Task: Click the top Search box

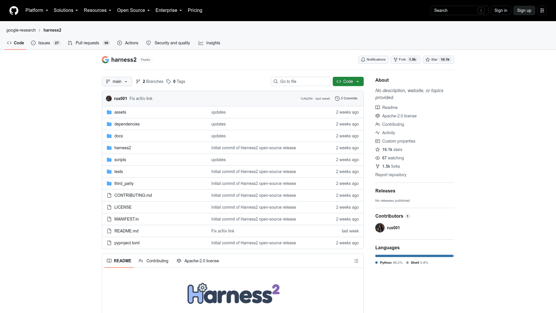Action: click(459, 10)
